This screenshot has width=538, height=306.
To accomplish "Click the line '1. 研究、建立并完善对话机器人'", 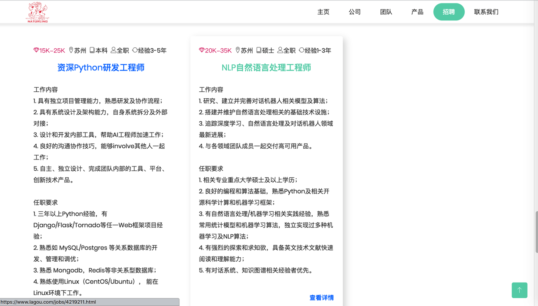I will (264, 101).
